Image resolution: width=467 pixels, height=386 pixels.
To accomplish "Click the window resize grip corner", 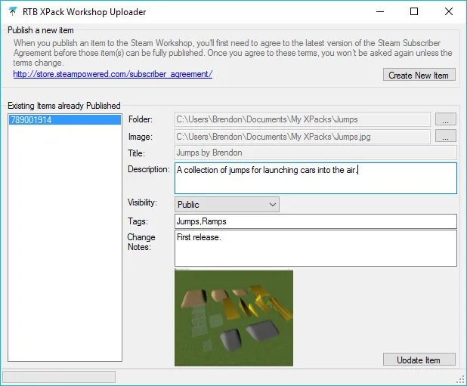I will [461, 379].
